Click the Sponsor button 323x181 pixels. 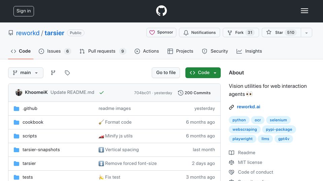tap(161, 33)
